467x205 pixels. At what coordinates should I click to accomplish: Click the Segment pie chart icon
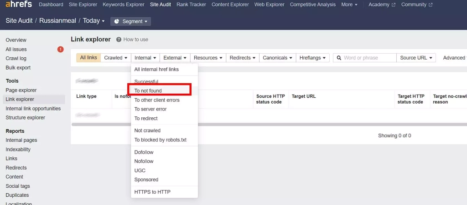click(116, 21)
